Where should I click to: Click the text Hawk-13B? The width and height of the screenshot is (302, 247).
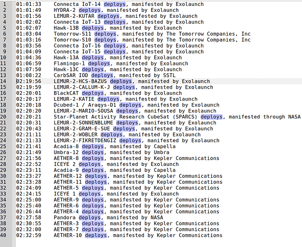[x=66, y=28]
